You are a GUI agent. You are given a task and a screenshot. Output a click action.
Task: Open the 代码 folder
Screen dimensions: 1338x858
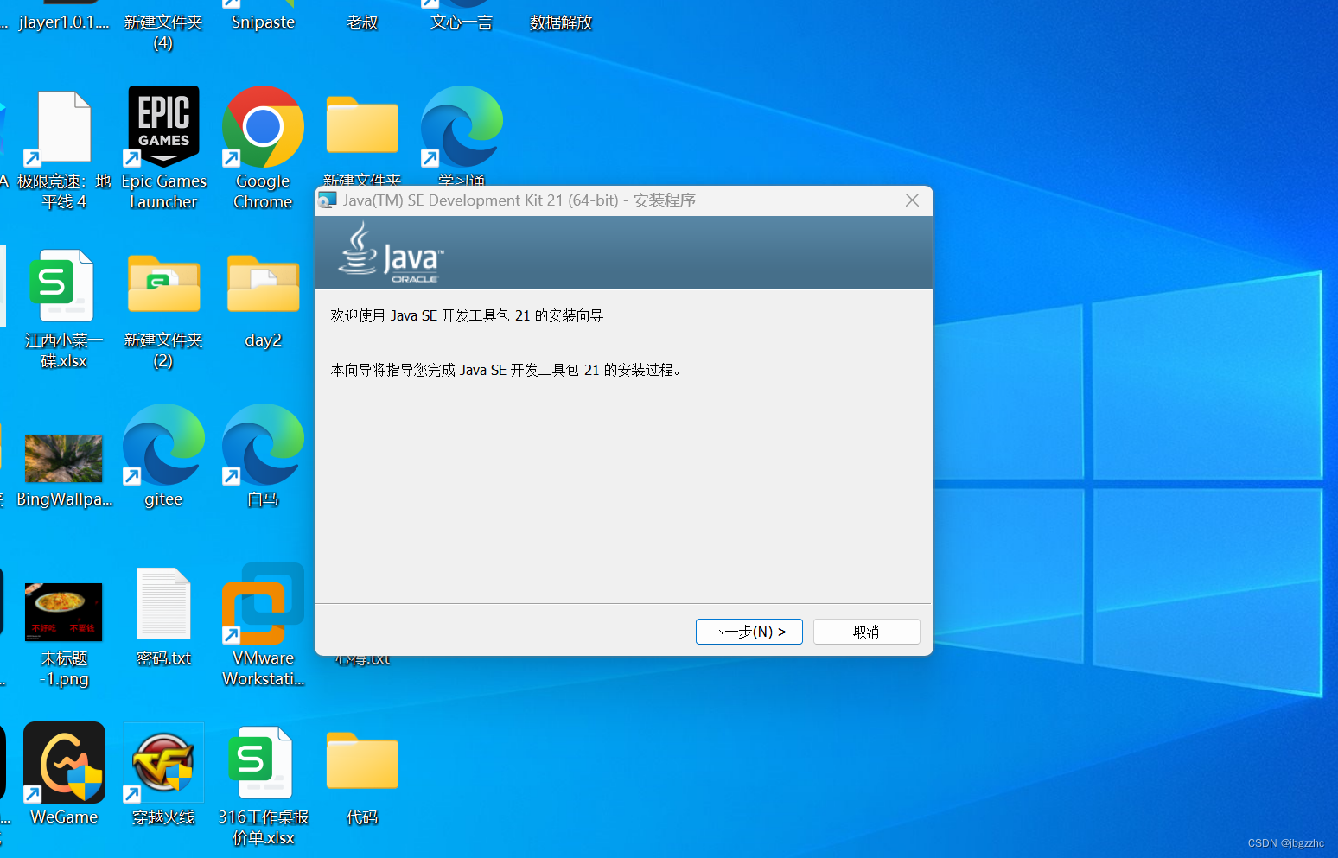point(361,760)
